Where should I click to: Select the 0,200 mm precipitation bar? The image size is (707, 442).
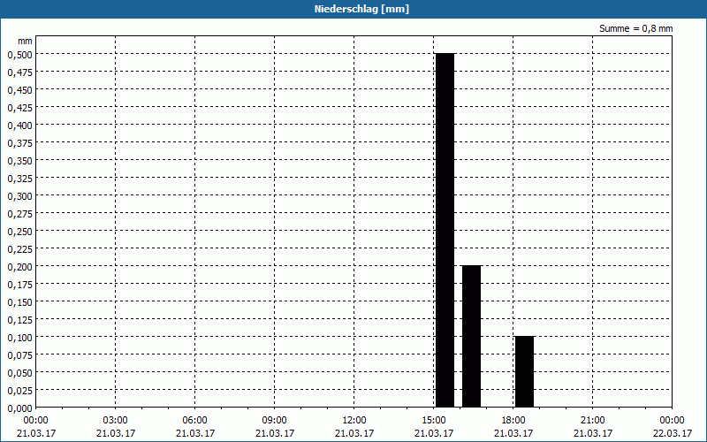tap(471, 336)
